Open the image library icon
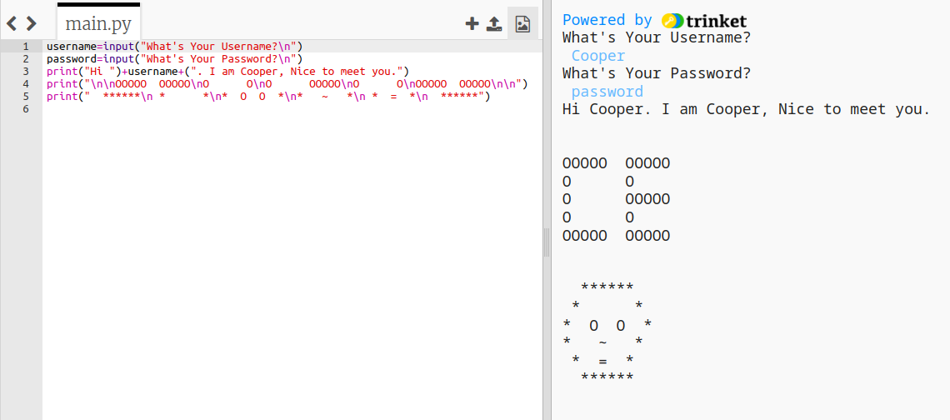The height and width of the screenshot is (420, 950). coord(522,23)
